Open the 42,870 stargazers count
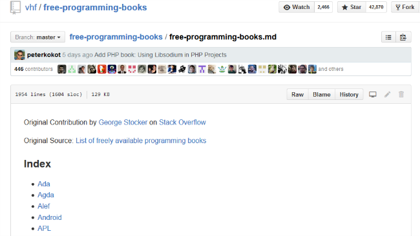 376,7
